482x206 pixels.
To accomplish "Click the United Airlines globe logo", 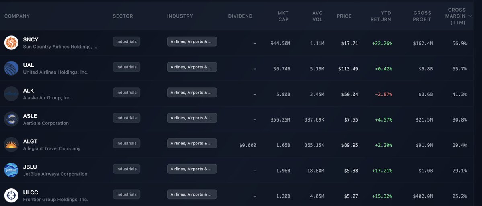I will [11, 68].
